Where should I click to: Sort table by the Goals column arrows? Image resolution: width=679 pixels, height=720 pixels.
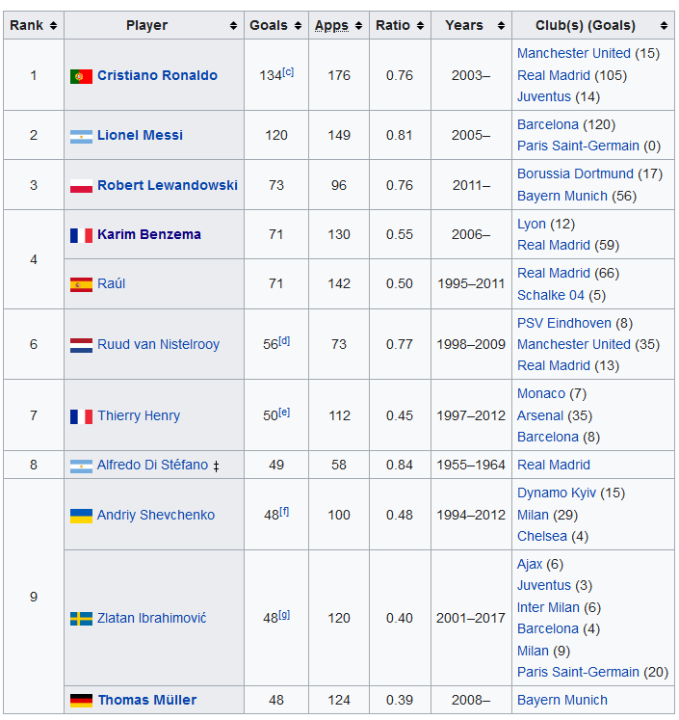(x=298, y=26)
